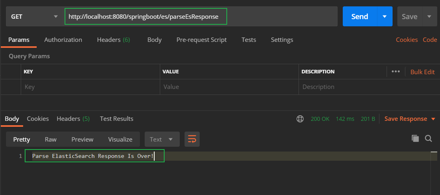Expand the Save button dropdown arrow

[x=429, y=17]
